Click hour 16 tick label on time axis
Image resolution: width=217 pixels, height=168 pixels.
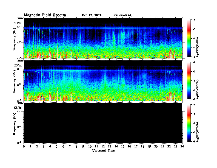129,146
